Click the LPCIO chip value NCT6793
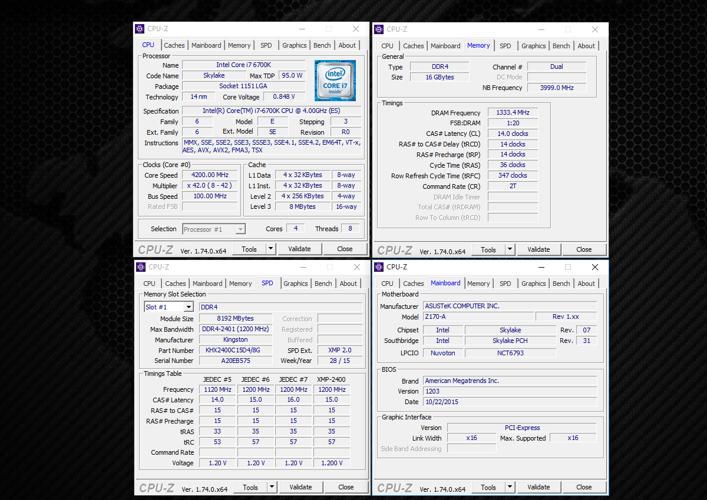Image resolution: width=707 pixels, height=500 pixels. point(510,353)
